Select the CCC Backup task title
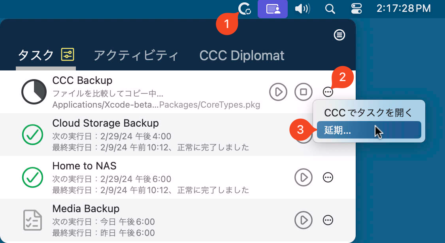The height and width of the screenshot is (243, 445). click(82, 80)
